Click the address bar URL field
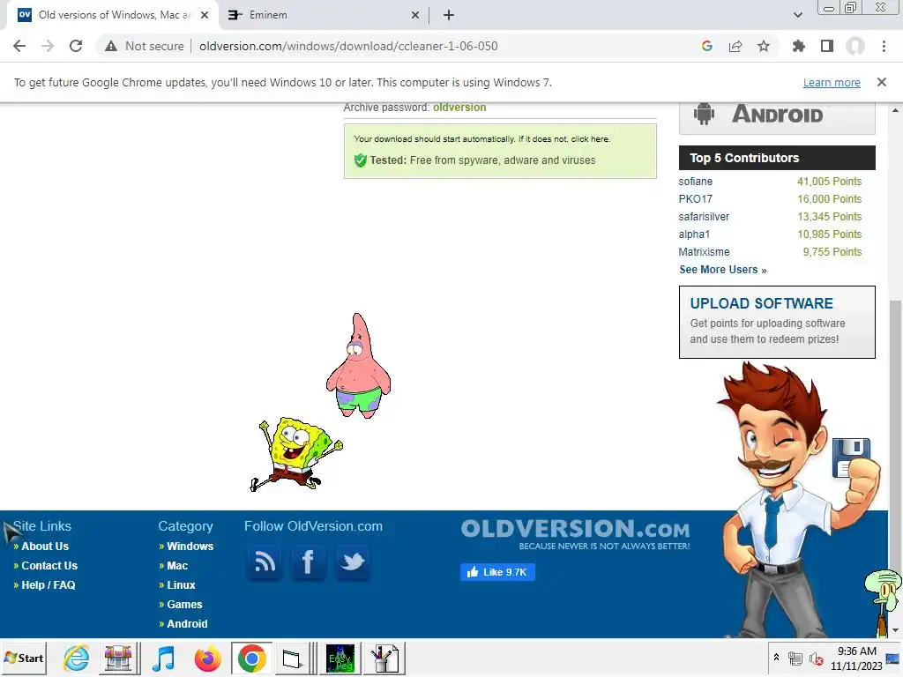Screen dimensions: 903x677 348,46
